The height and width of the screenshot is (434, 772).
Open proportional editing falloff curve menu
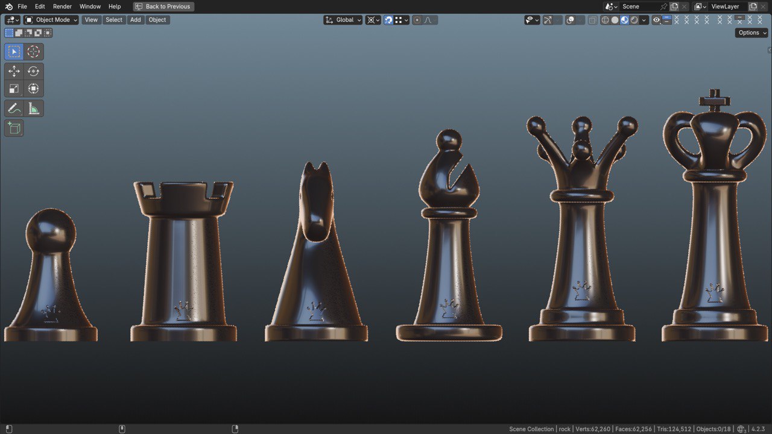430,20
